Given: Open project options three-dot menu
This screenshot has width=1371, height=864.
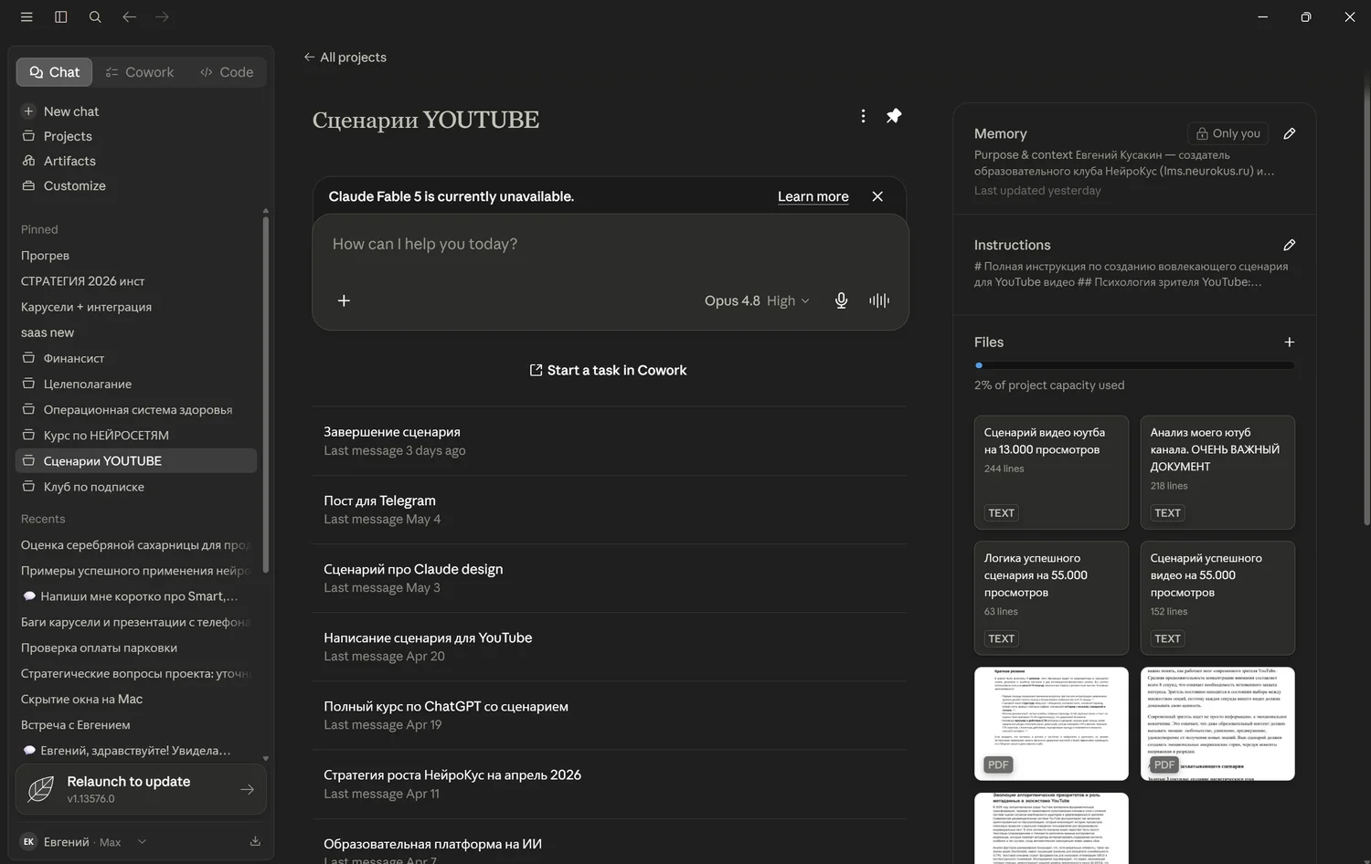Looking at the screenshot, I should click(863, 116).
